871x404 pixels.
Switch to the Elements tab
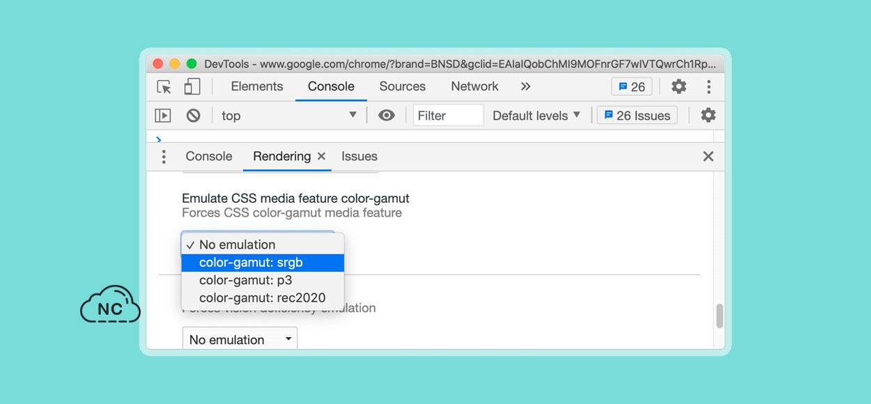[257, 86]
